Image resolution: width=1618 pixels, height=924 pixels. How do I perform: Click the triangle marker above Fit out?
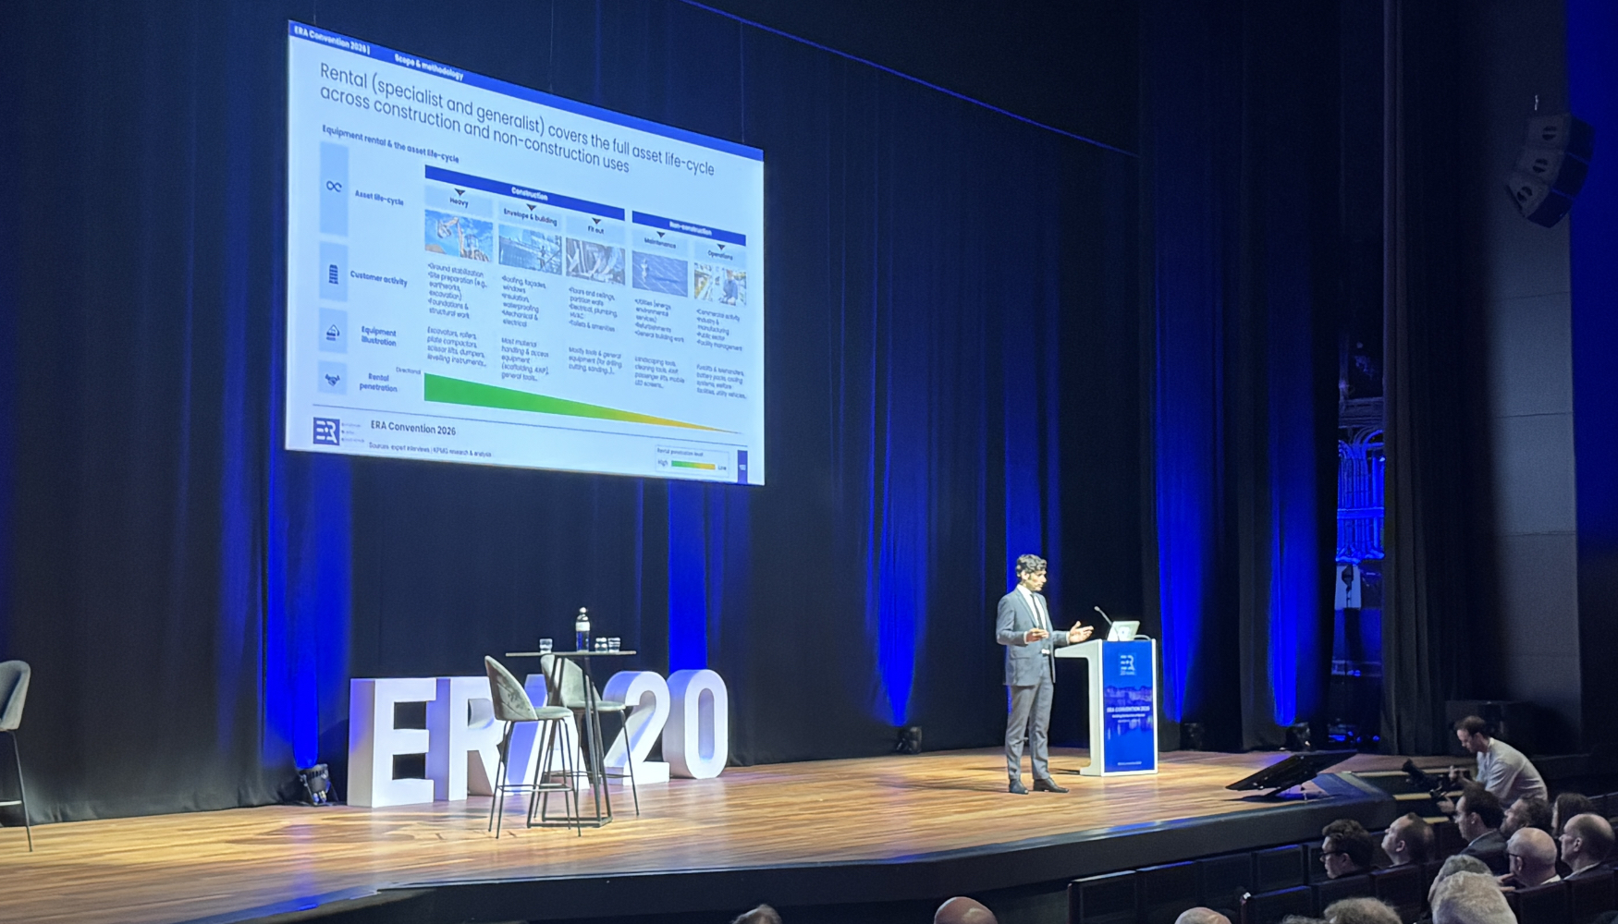click(596, 221)
